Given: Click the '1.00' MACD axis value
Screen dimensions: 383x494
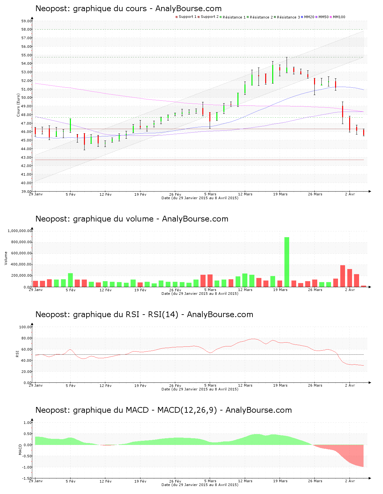Looking at the screenshot, I should click(x=28, y=423).
